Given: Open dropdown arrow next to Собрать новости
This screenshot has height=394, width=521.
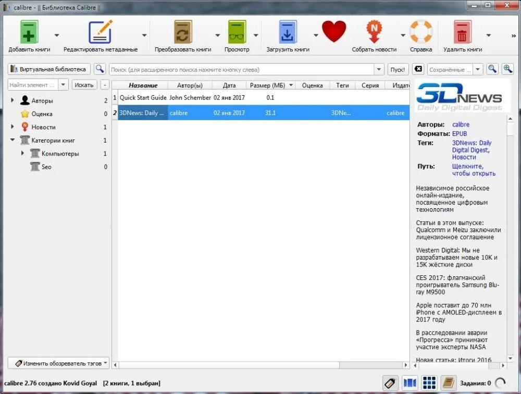Looking at the screenshot, I should point(403,35).
